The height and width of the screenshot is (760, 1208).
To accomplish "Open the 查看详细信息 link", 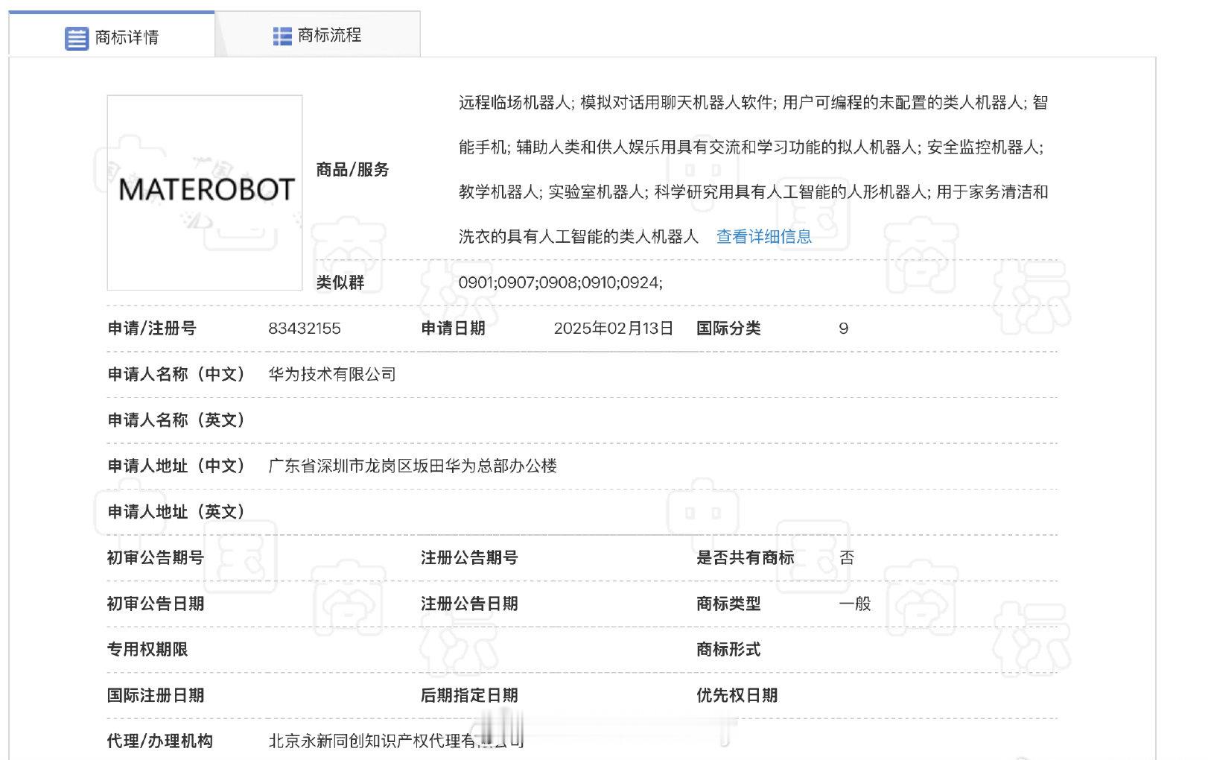I will [x=764, y=237].
